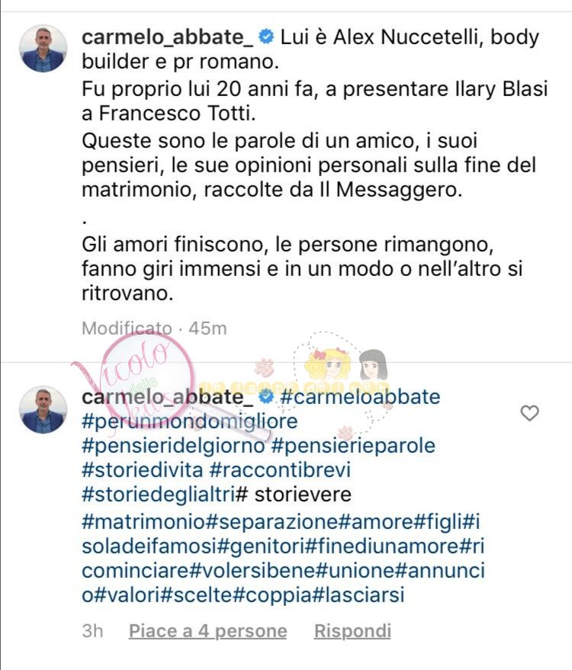This screenshot has width=572, height=670.
Task: Open the #perunmondomigliore hashtag
Action: [x=189, y=422]
